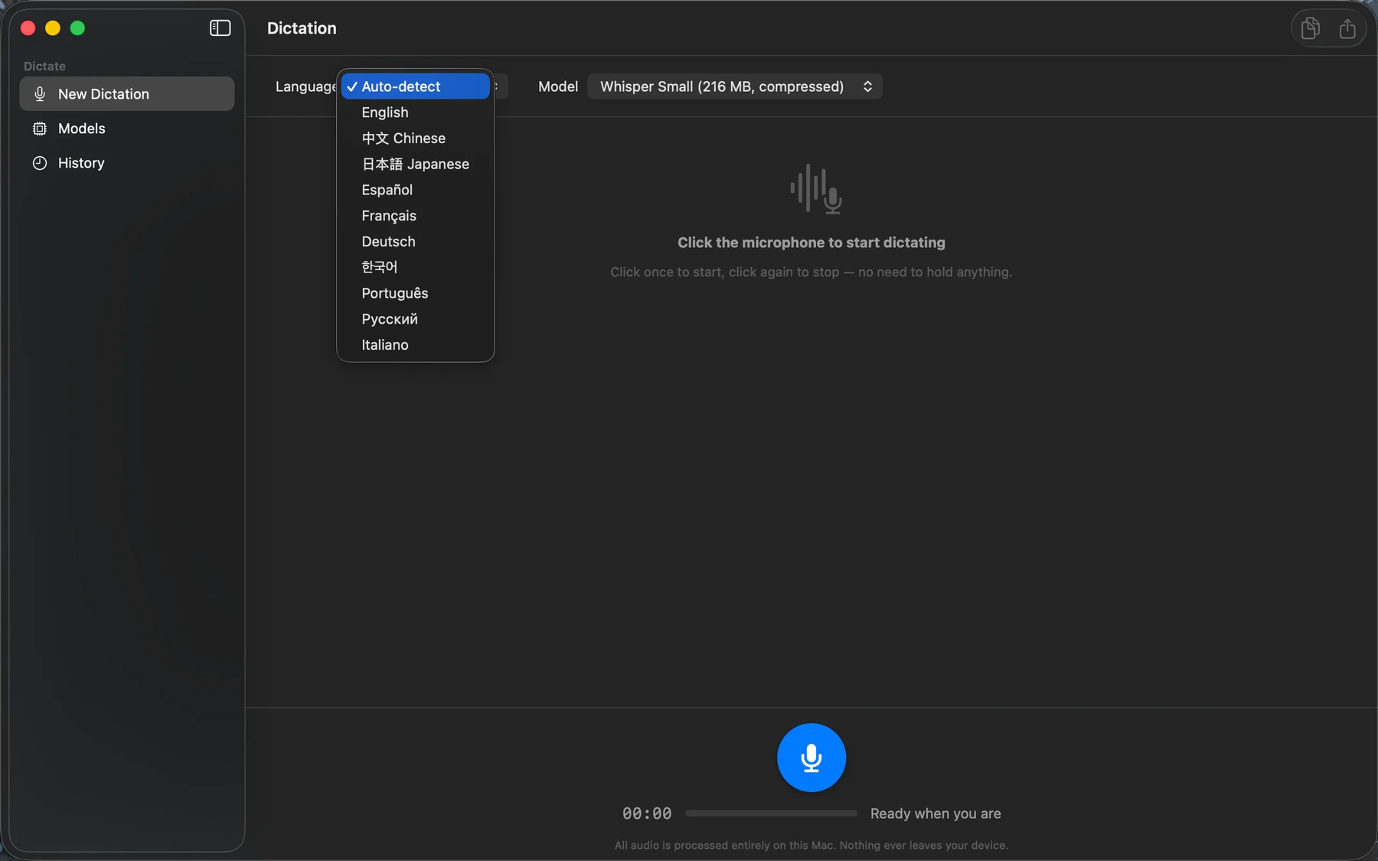
Task: Select Español from language menu
Action: (x=416, y=190)
